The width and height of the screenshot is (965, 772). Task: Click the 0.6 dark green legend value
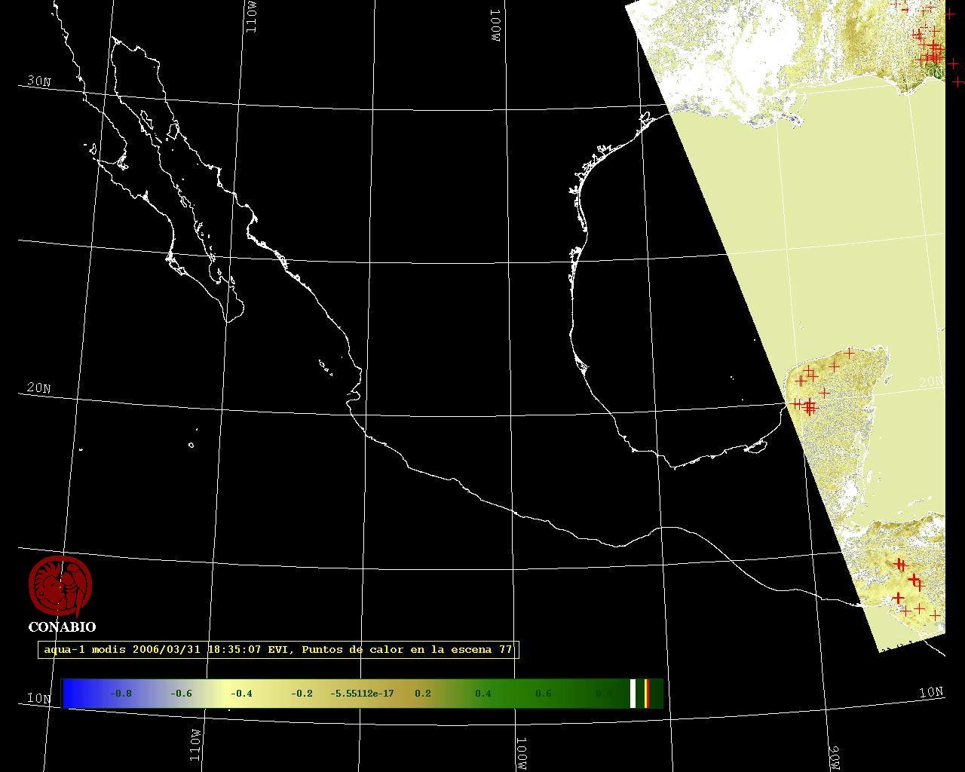[x=543, y=694]
